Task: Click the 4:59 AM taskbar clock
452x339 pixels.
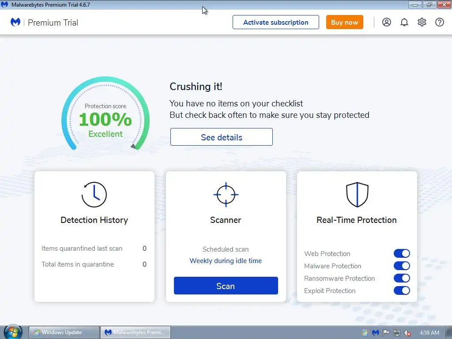Action: pyautogui.click(x=429, y=333)
